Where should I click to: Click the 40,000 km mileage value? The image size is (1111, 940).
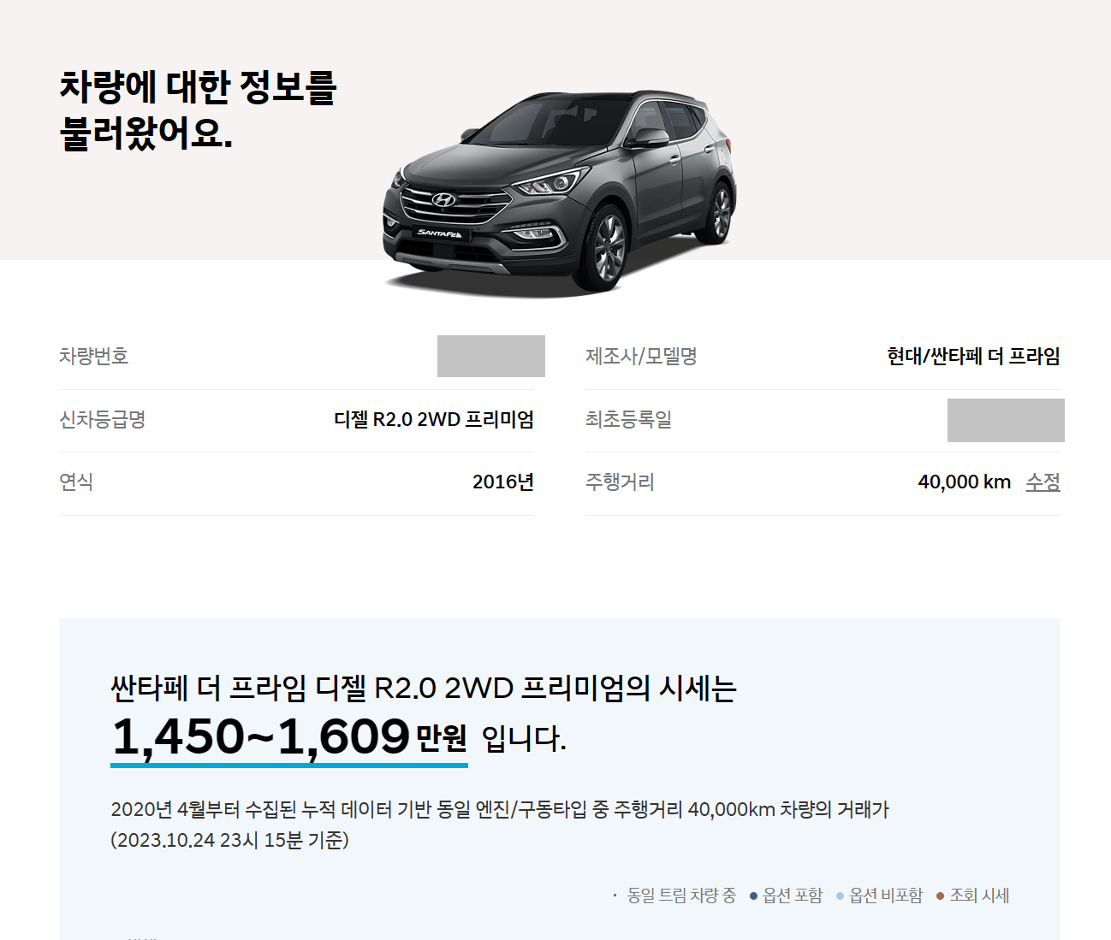point(965,482)
